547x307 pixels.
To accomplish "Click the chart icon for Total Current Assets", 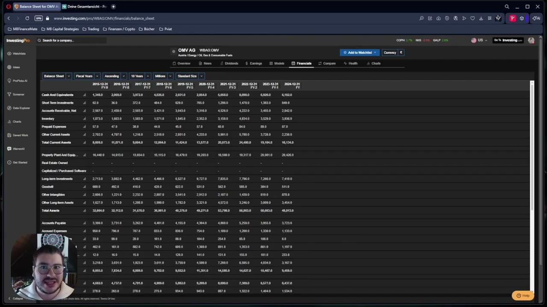I will 84,142.
